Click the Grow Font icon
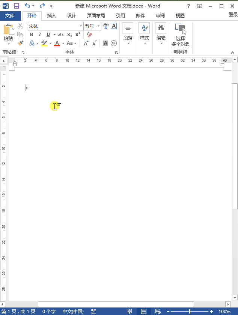The width and height of the screenshot is (238, 315). click(86, 43)
